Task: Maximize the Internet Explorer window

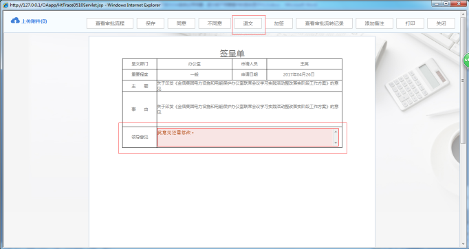Action: coord(446,3)
